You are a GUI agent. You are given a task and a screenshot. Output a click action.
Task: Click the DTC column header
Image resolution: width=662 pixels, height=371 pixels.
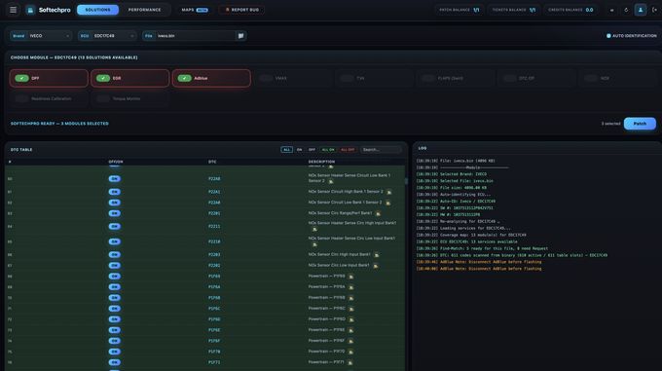point(212,162)
